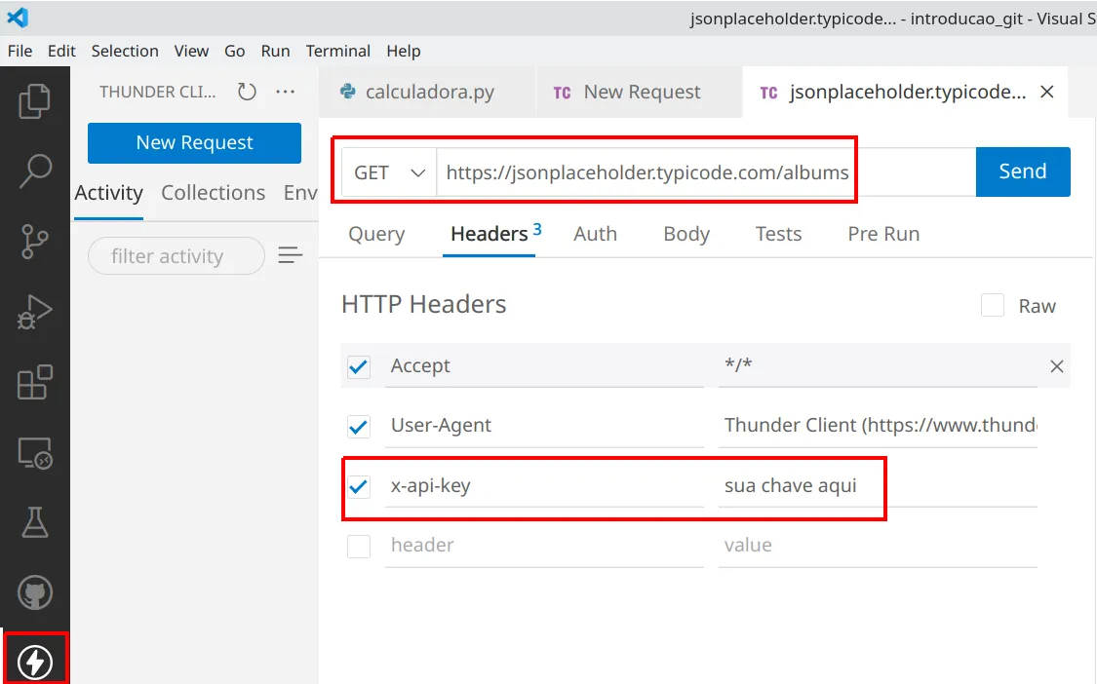The height and width of the screenshot is (684, 1097).
Task: Remove the Accept header row
Action: [x=1056, y=365]
